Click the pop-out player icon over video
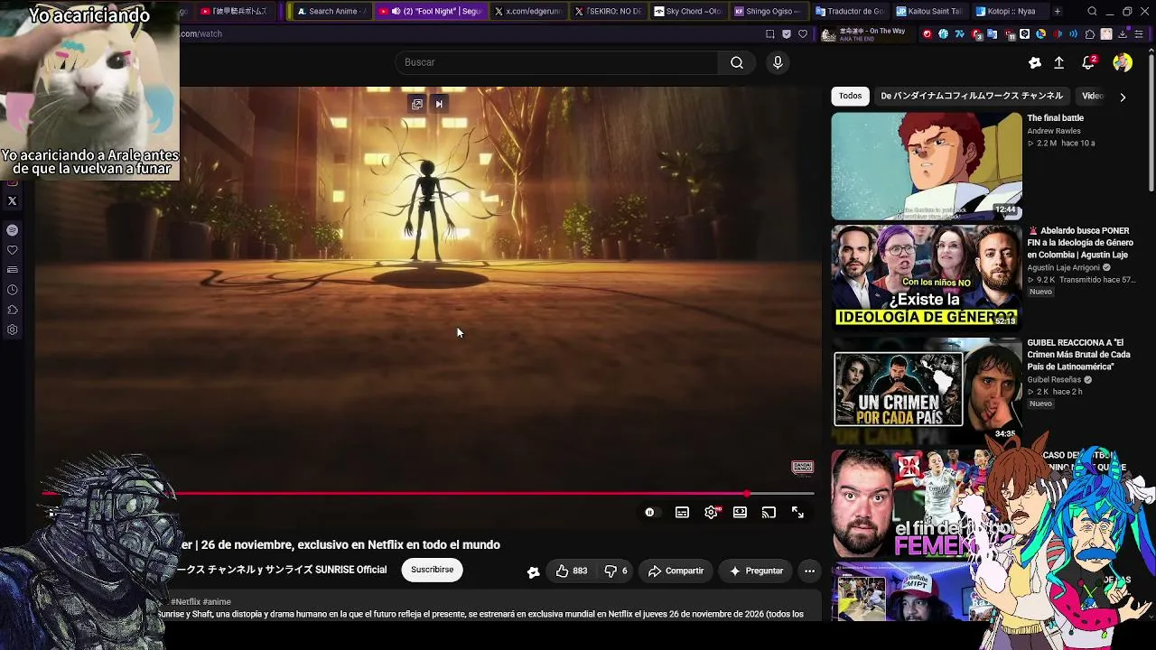1156x650 pixels. pyautogui.click(x=417, y=104)
